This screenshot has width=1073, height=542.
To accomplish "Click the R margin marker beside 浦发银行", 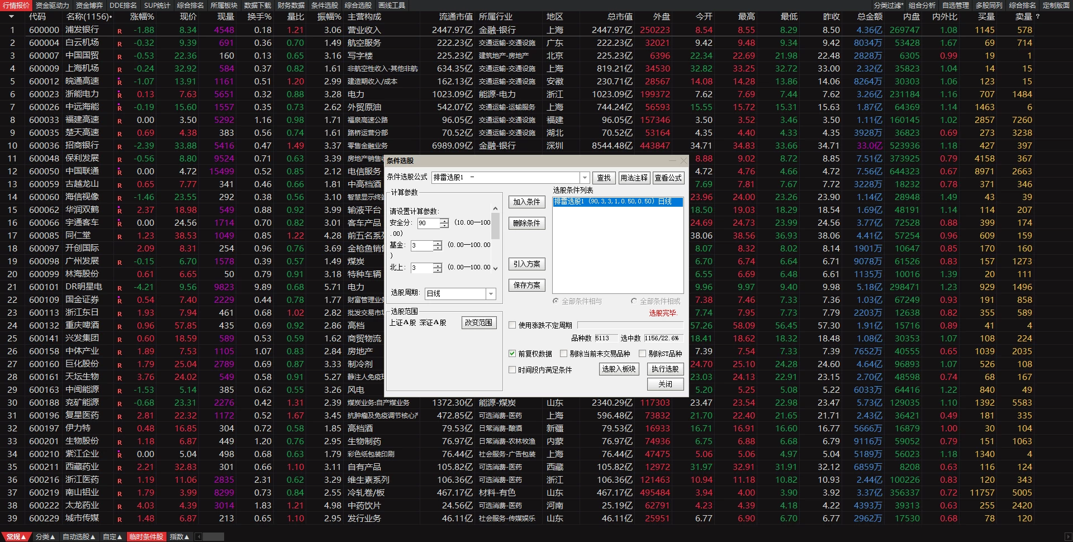I will click(119, 31).
